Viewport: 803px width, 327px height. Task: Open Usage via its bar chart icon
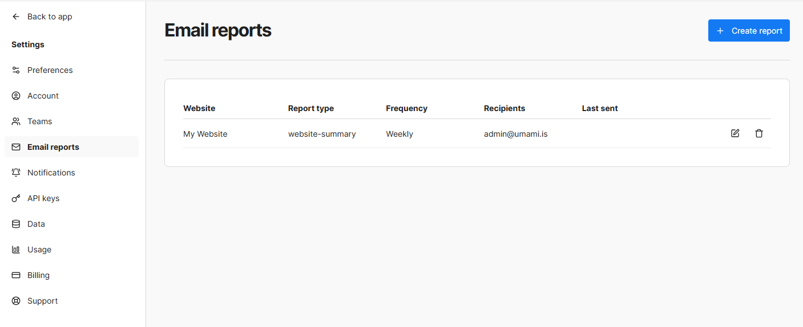click(16, 250)
